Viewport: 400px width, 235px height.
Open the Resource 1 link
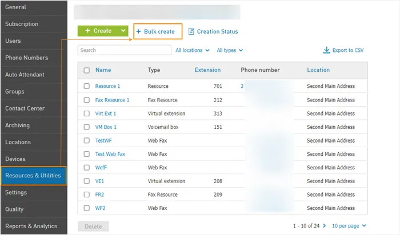click(x=107, y=86)
